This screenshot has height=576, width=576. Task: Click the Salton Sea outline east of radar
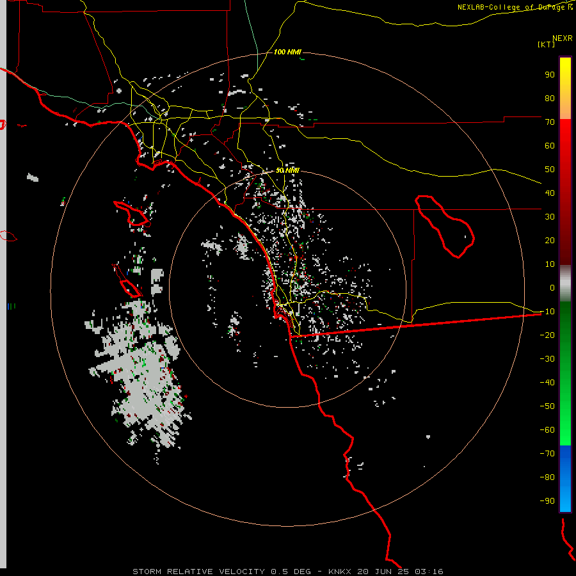(x=445, y=227)
